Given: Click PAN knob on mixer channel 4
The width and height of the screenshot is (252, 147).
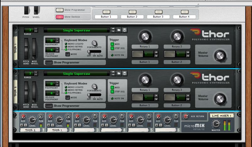Looking at the screenshot, I should click(122, 116).
